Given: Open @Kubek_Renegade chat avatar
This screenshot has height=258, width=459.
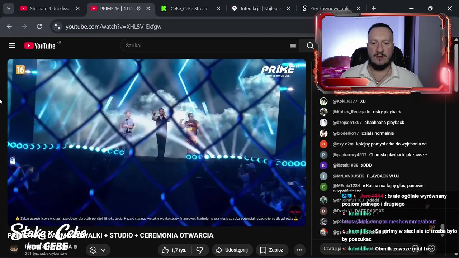Looking at the screenshot, I should [x=323, y=112].
